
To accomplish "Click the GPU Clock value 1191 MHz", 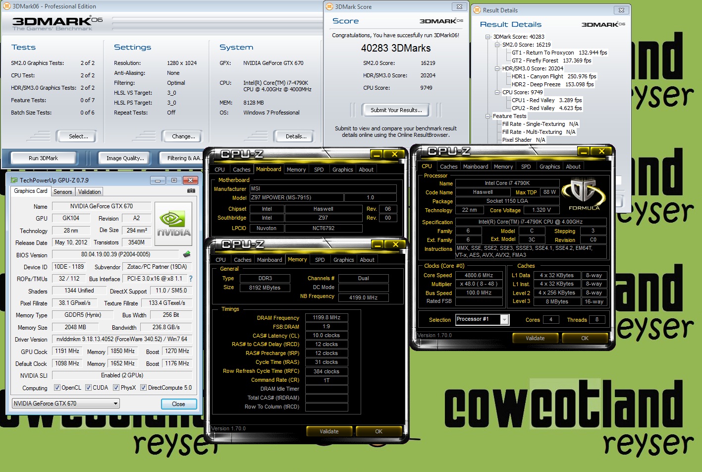I will pyautogui.click(x=67, y=351).
